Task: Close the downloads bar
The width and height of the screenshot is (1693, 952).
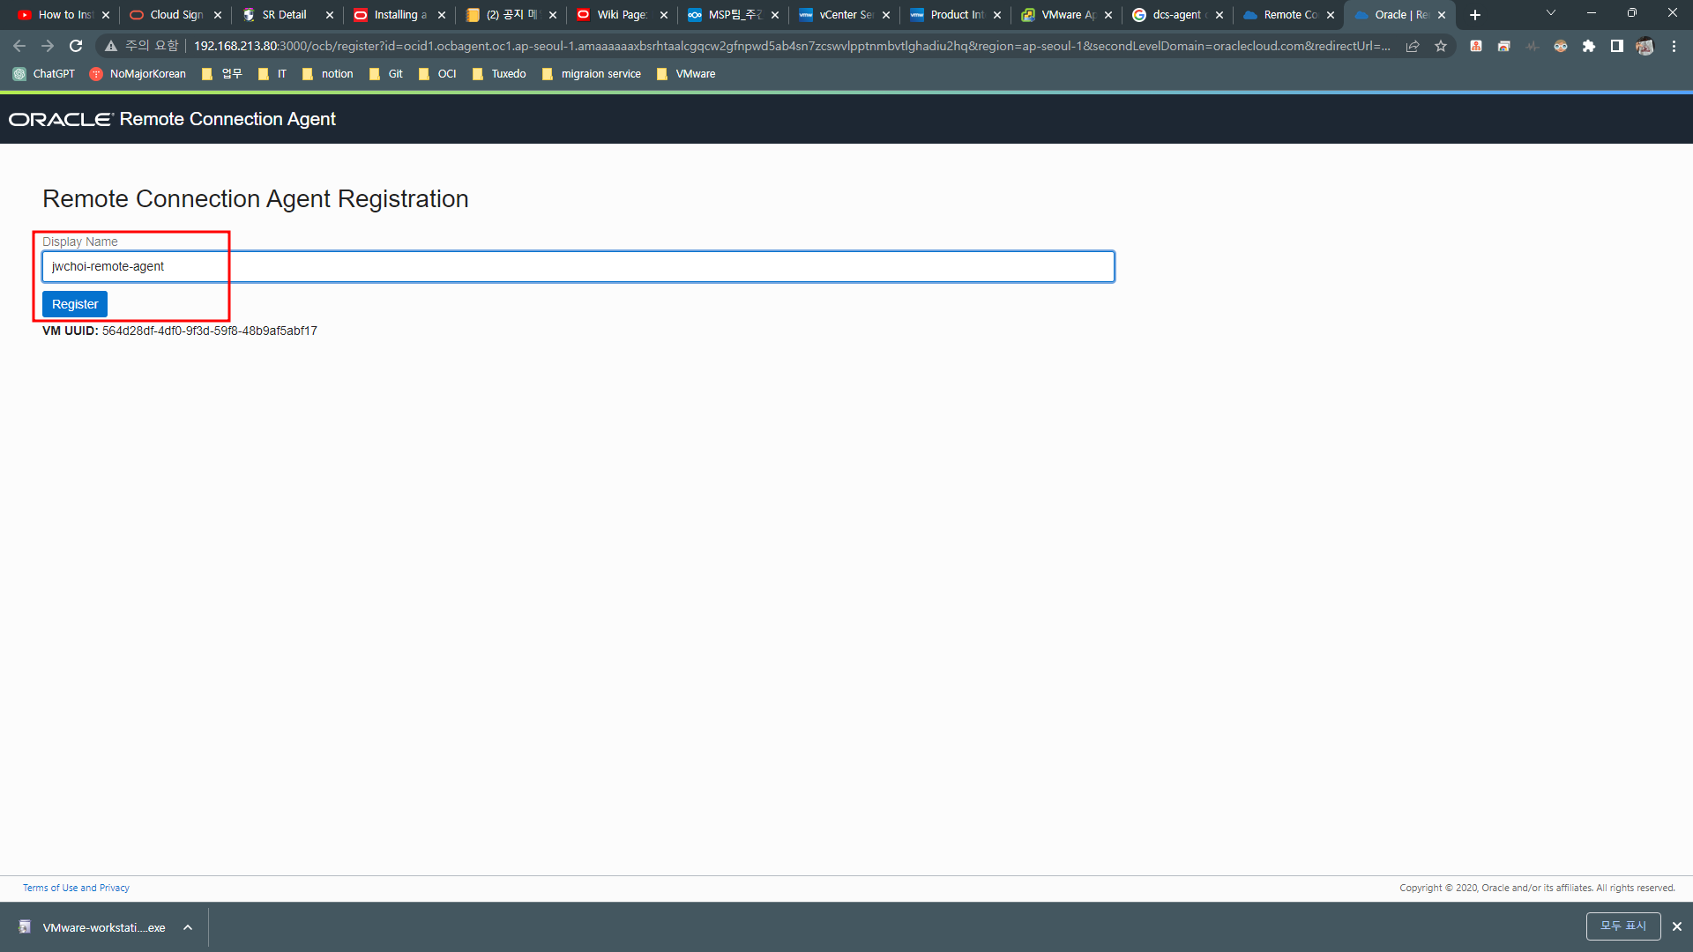Action: [1677, 926]
